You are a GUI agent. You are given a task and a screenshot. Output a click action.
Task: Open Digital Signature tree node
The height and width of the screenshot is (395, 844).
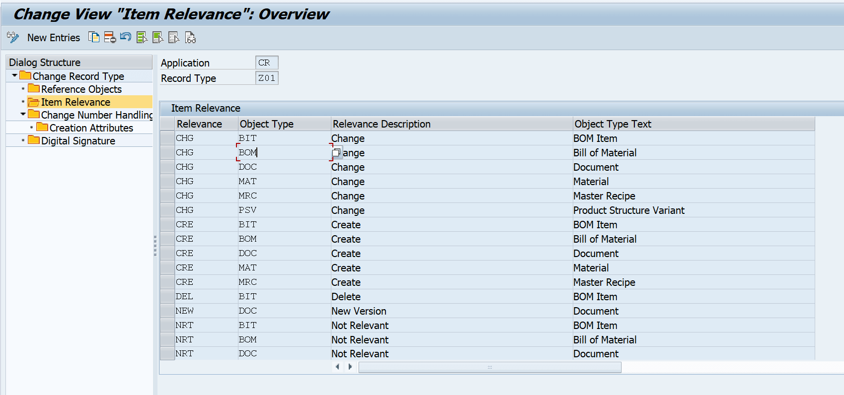tap(78, 141)
